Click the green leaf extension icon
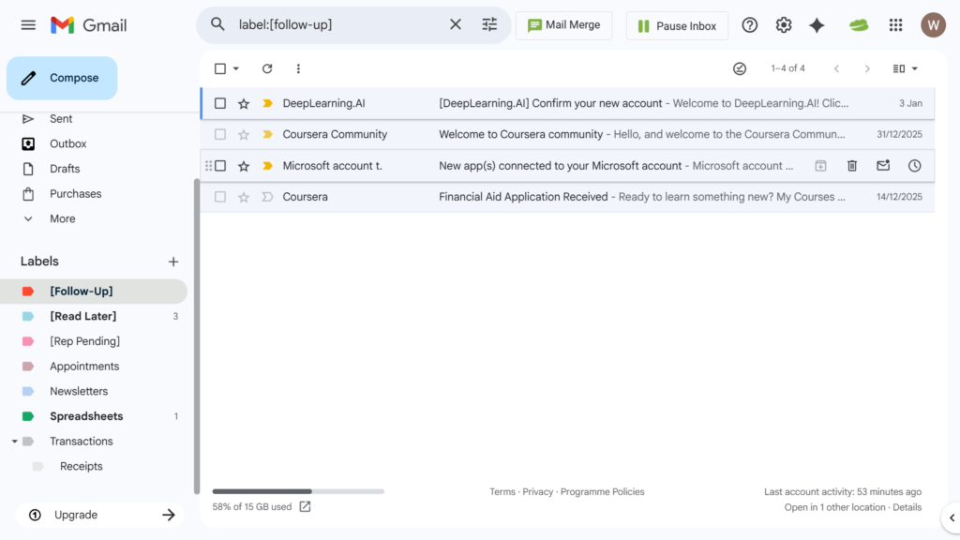960x540 pixels. tap(859, 25)
